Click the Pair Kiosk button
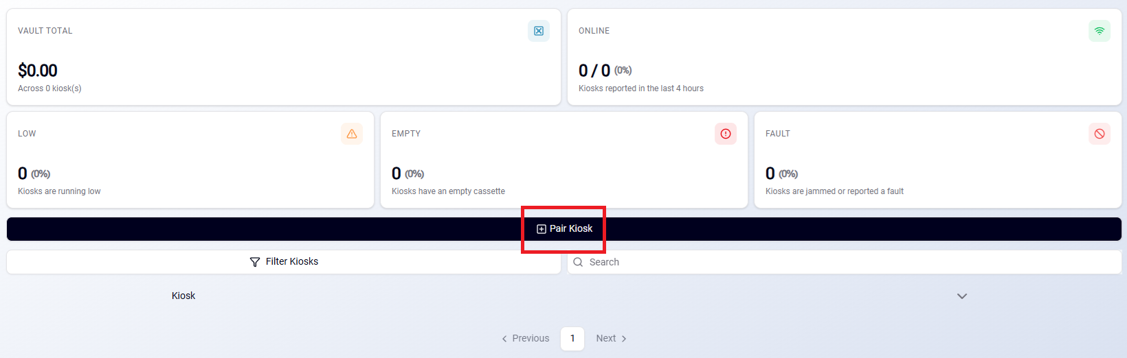 pyautogui.click(x=564, y=229)
